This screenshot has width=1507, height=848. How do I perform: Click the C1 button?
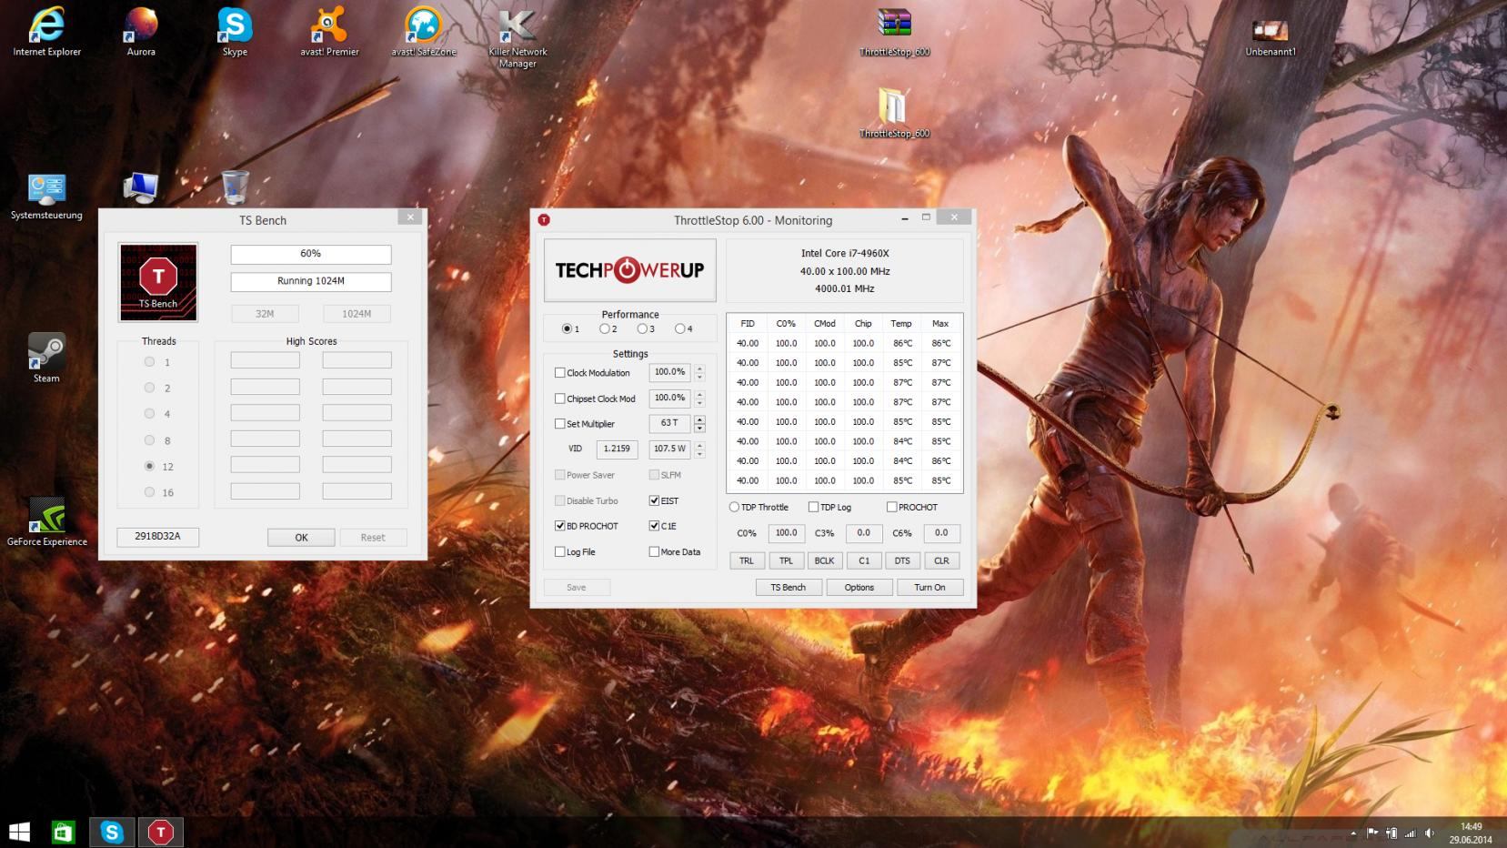(864, 560)
